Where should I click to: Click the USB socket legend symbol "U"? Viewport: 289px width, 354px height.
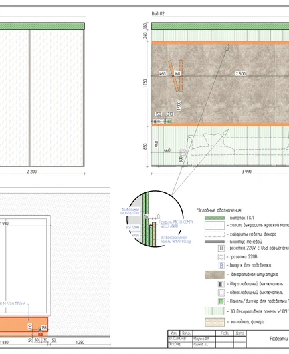point(221,248)
